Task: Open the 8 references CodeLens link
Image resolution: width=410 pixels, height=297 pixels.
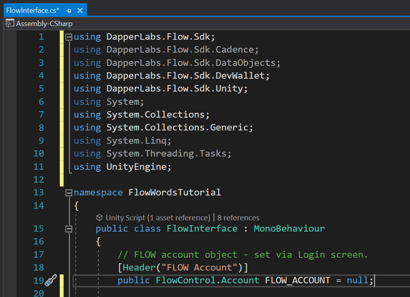Action: click(x=238, y=218)
